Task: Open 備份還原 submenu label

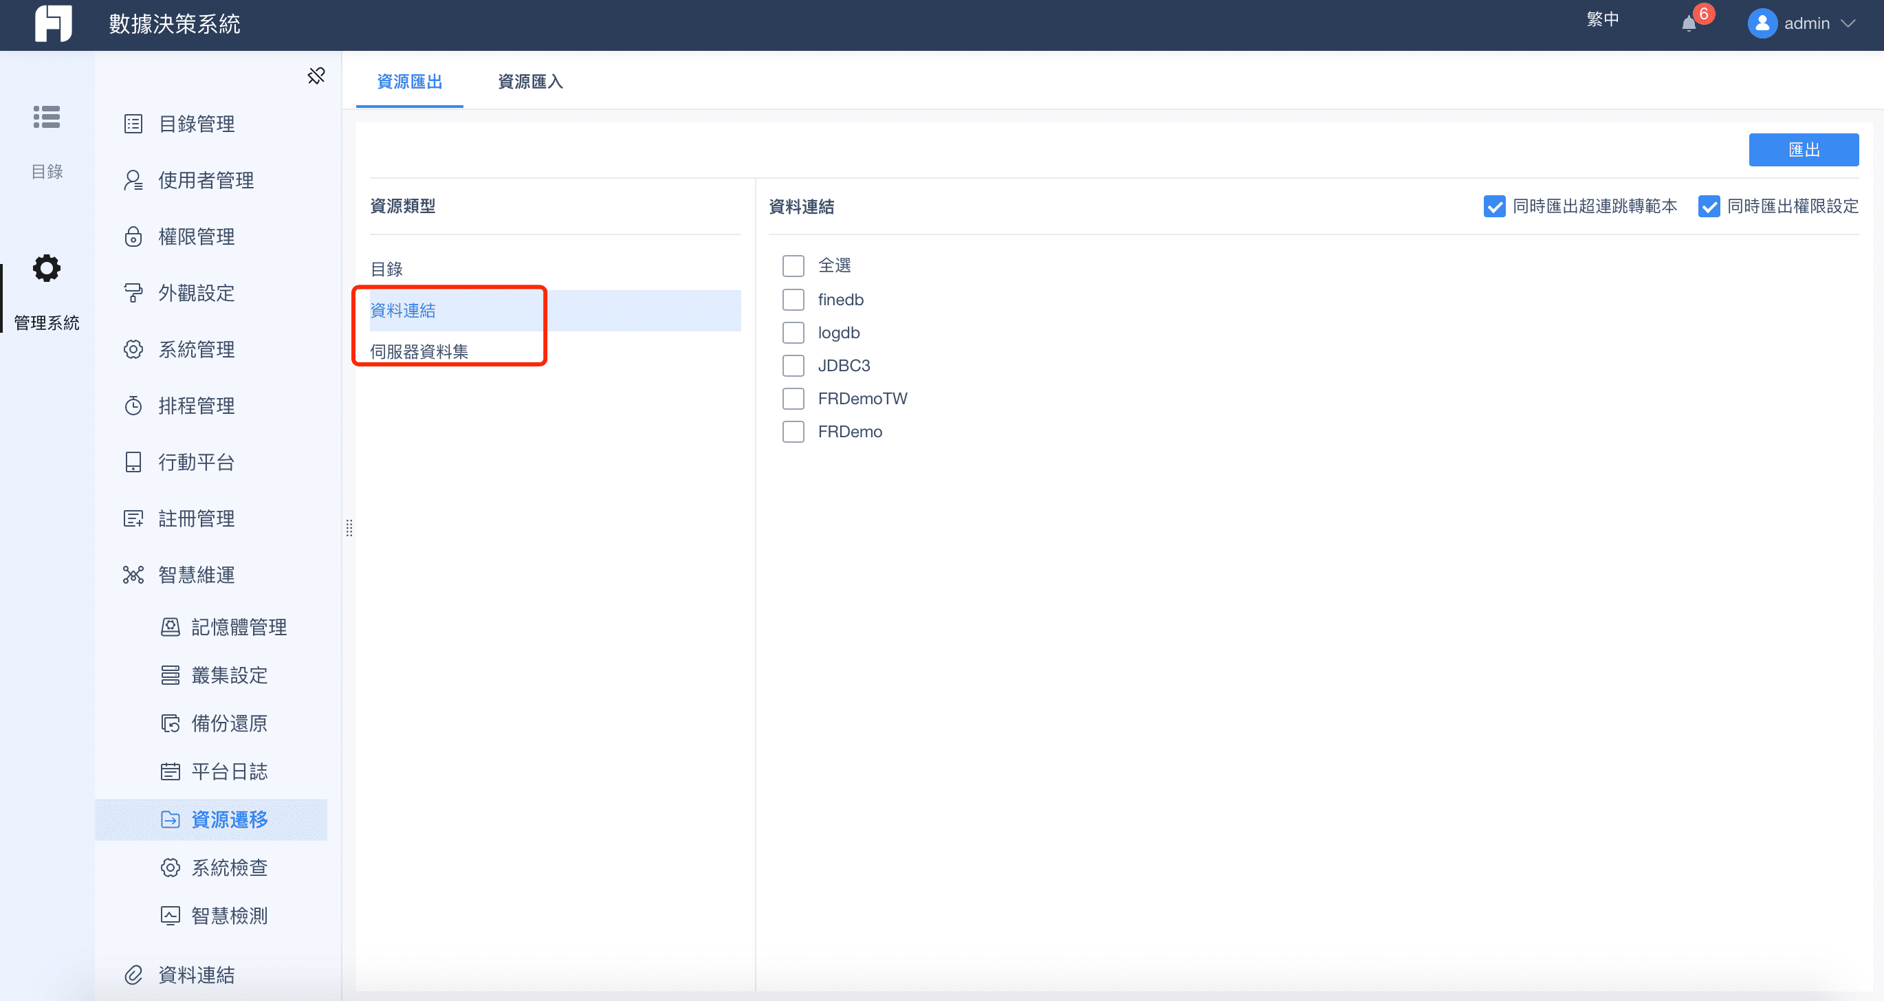Action: click(230, 723)
